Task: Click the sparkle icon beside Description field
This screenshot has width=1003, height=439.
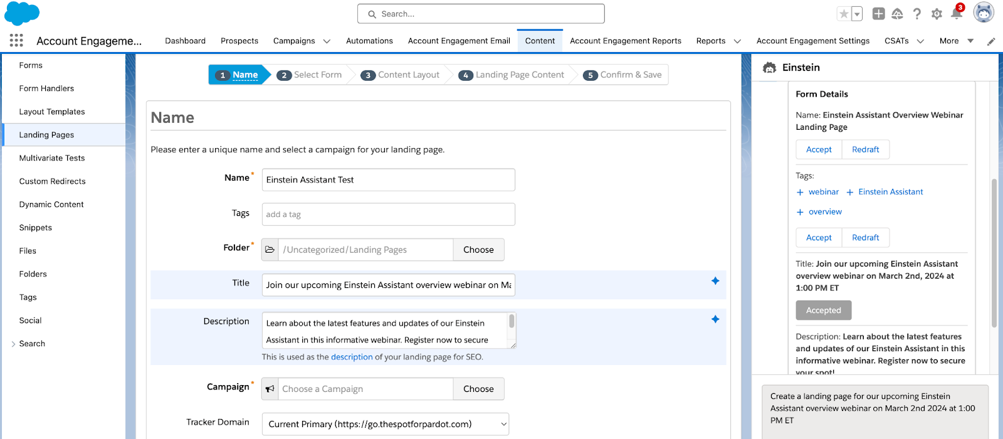Action: click(x=715, y=319)
